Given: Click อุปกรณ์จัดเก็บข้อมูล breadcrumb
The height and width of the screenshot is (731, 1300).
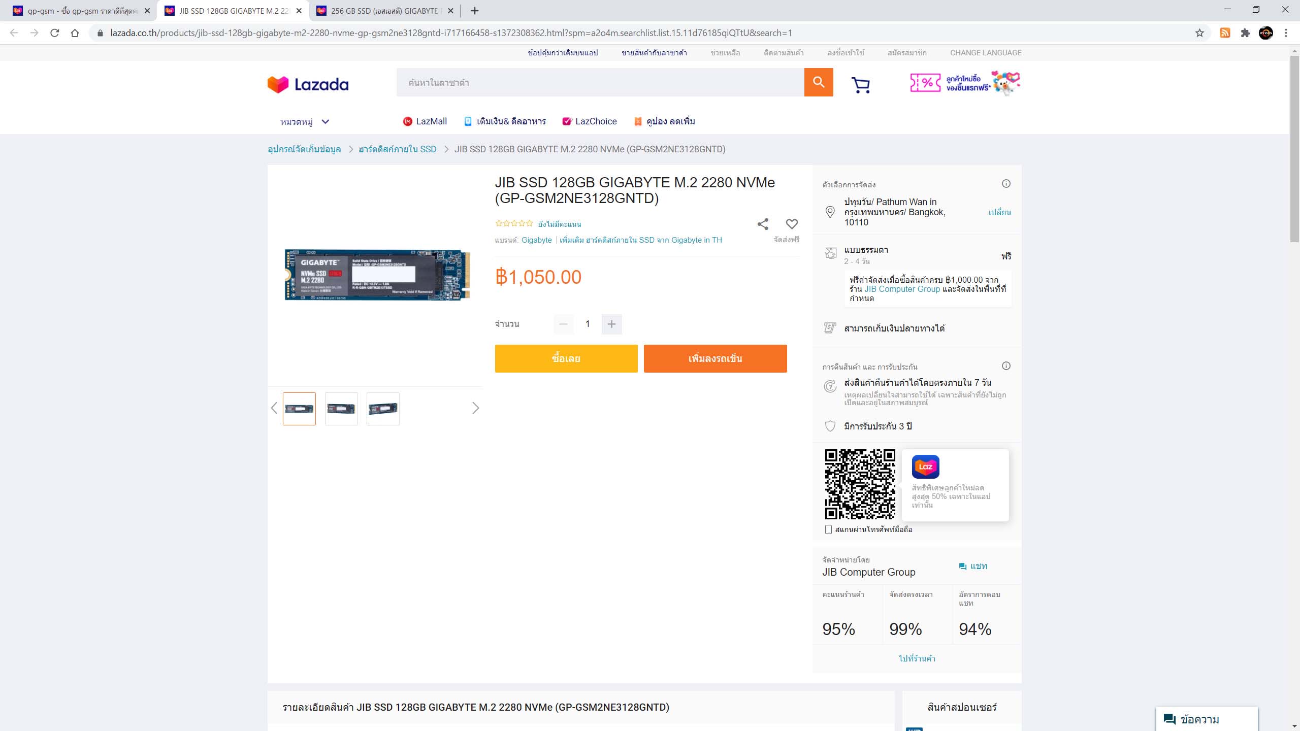Looking at the screenshot, I should pyautogui.click(x=304, y=149).
